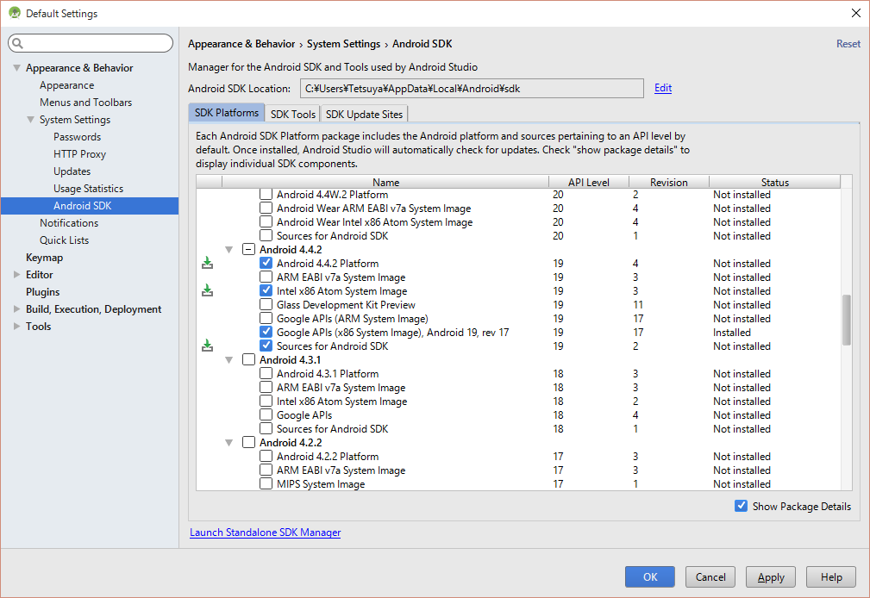The height and width of the screenshot is (598, 870).
Task: Switch to the SDK Tools tab
Action: point(293,114)
